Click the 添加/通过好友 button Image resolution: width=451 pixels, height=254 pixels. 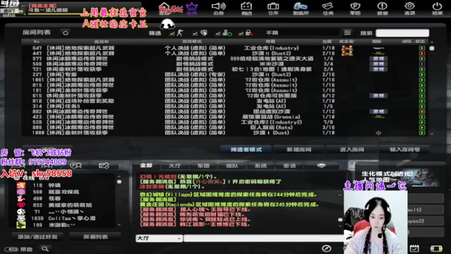(38, 237)
